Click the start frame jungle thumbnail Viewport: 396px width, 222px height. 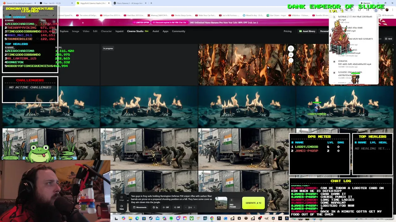click(x=221, y=203)
